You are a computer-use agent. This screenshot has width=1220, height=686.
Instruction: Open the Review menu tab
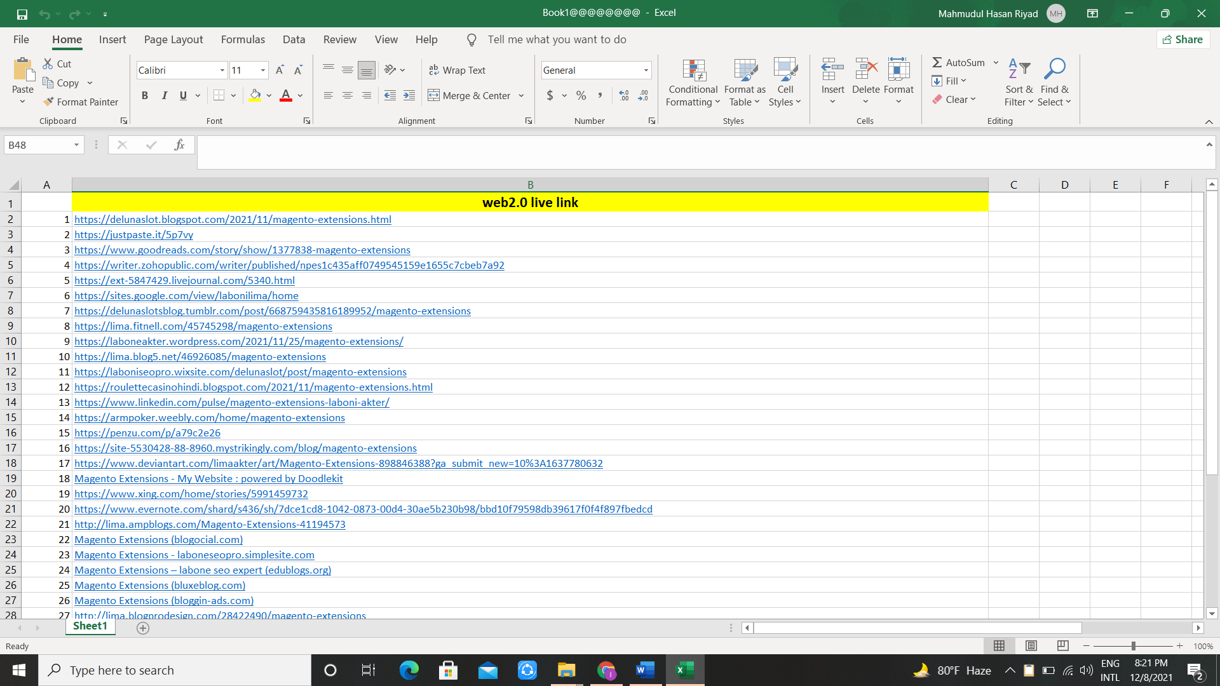click(x=339, y=39)
